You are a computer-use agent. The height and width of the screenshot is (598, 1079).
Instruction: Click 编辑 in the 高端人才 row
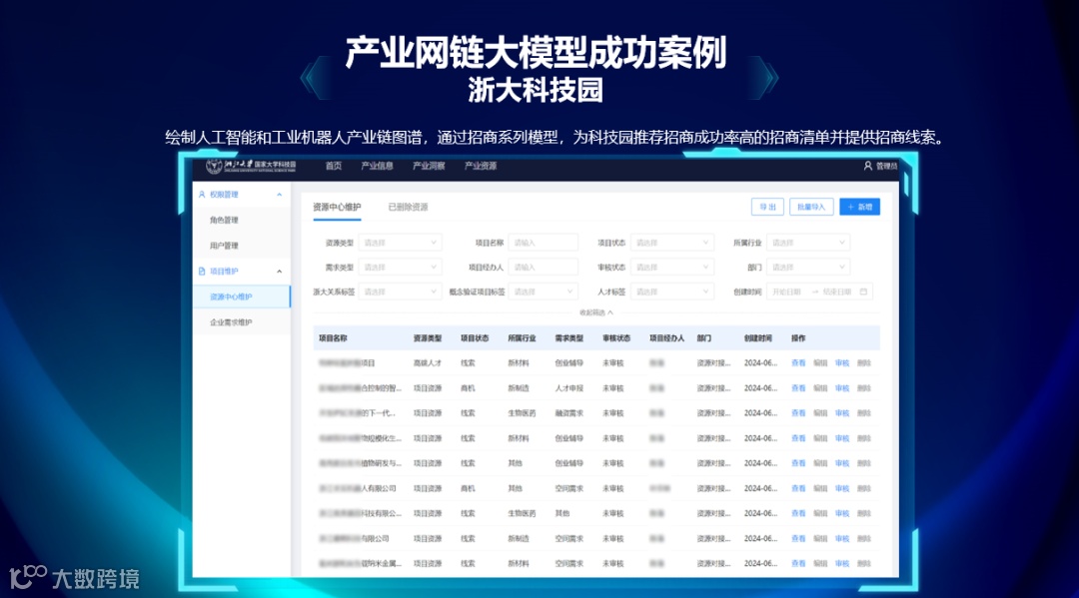coord(820,363)
